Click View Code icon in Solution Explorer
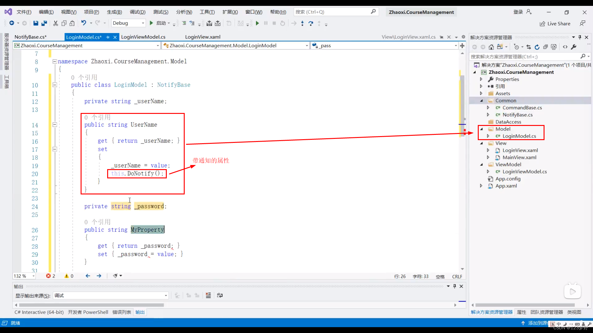The width and height of the screenshot is (593, 333). tap(565, 47)
